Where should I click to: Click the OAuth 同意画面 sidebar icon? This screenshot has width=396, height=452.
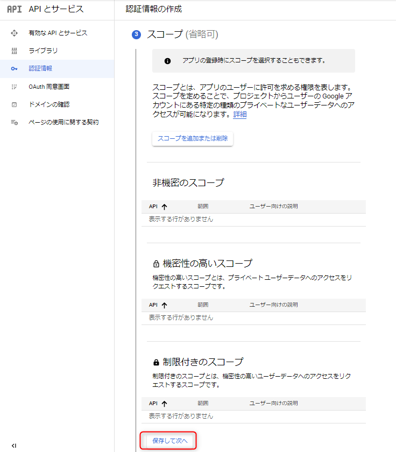(x=15, y=87)
